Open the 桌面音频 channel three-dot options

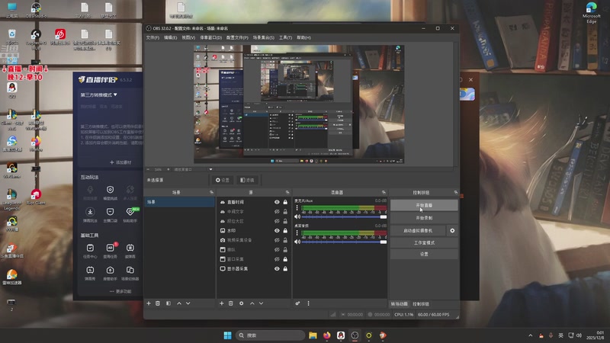[297, 233]
